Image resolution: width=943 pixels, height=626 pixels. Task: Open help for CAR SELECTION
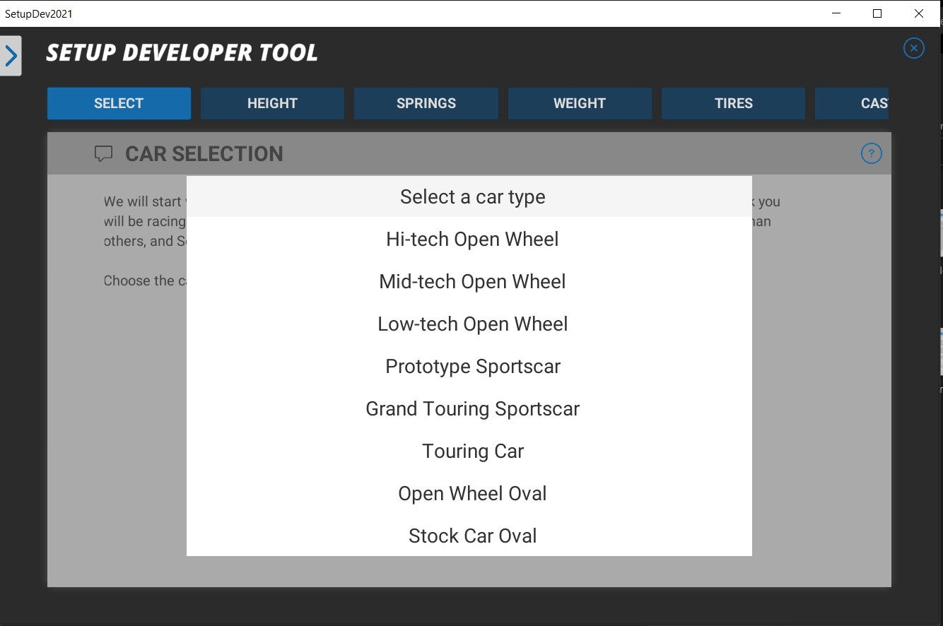pos(871,153)
